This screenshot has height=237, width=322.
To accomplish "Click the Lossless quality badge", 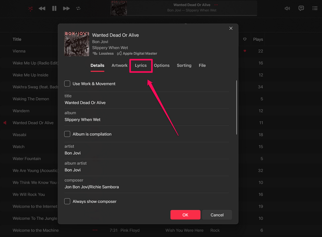I will (103, 53).
